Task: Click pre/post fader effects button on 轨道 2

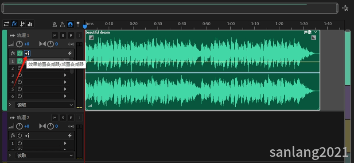Action: [27, 136]
